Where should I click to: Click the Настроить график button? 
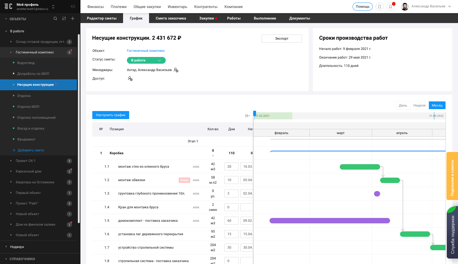(x=111, y=115)
